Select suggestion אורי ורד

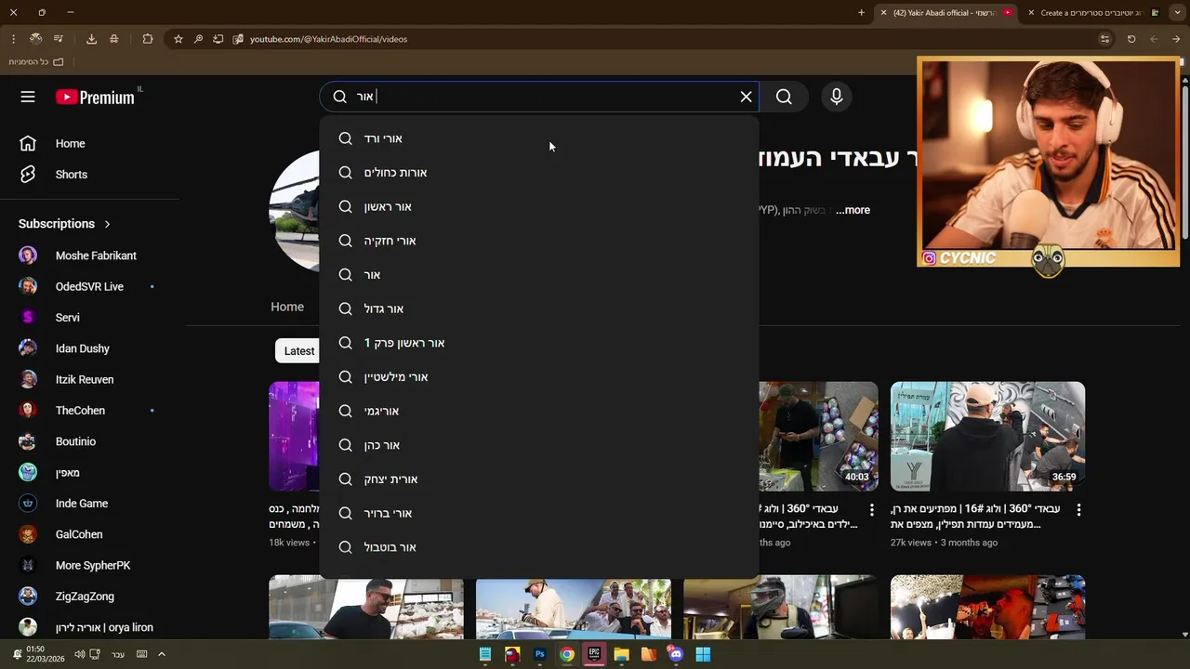tap(539, 138)
